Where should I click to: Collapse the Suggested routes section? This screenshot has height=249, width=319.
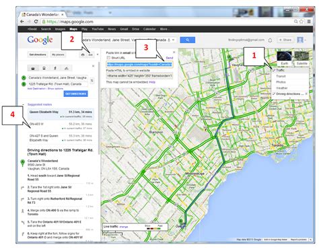click(23, 104)
